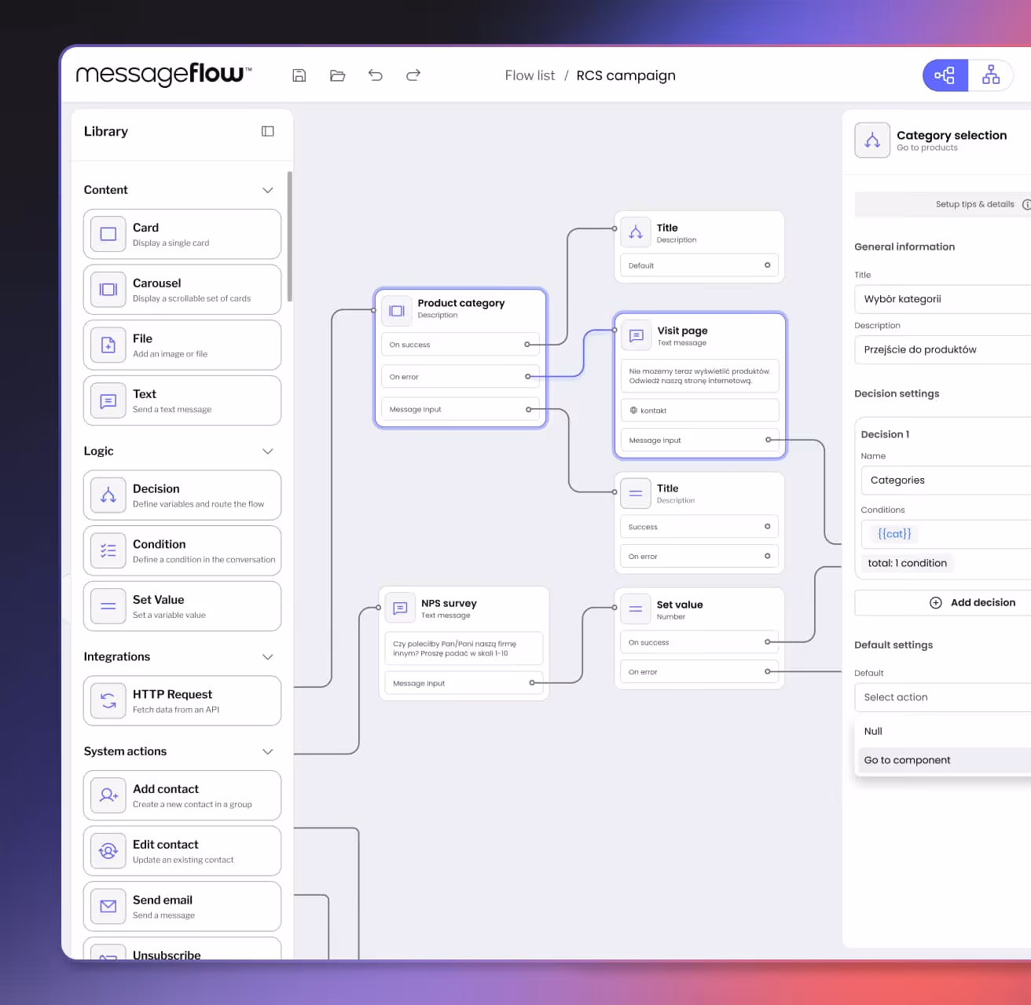Click the Add decision button

974,602
